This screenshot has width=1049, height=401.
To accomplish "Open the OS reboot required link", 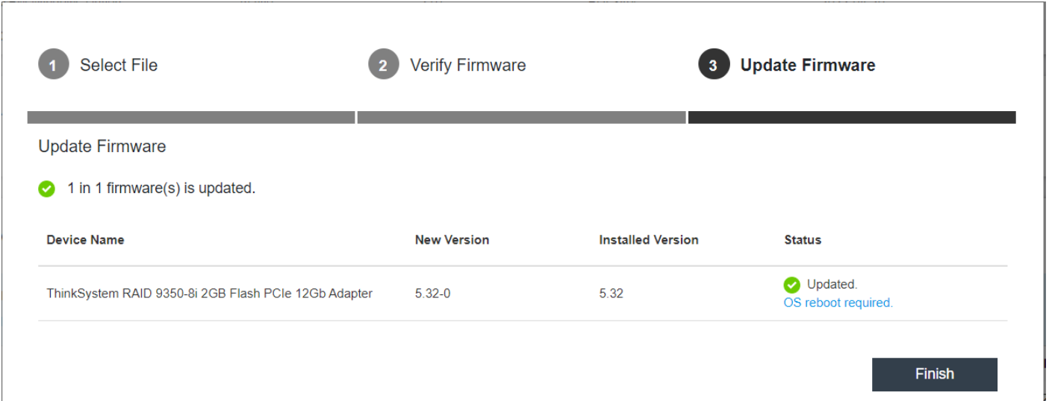I will click(838, 303).
